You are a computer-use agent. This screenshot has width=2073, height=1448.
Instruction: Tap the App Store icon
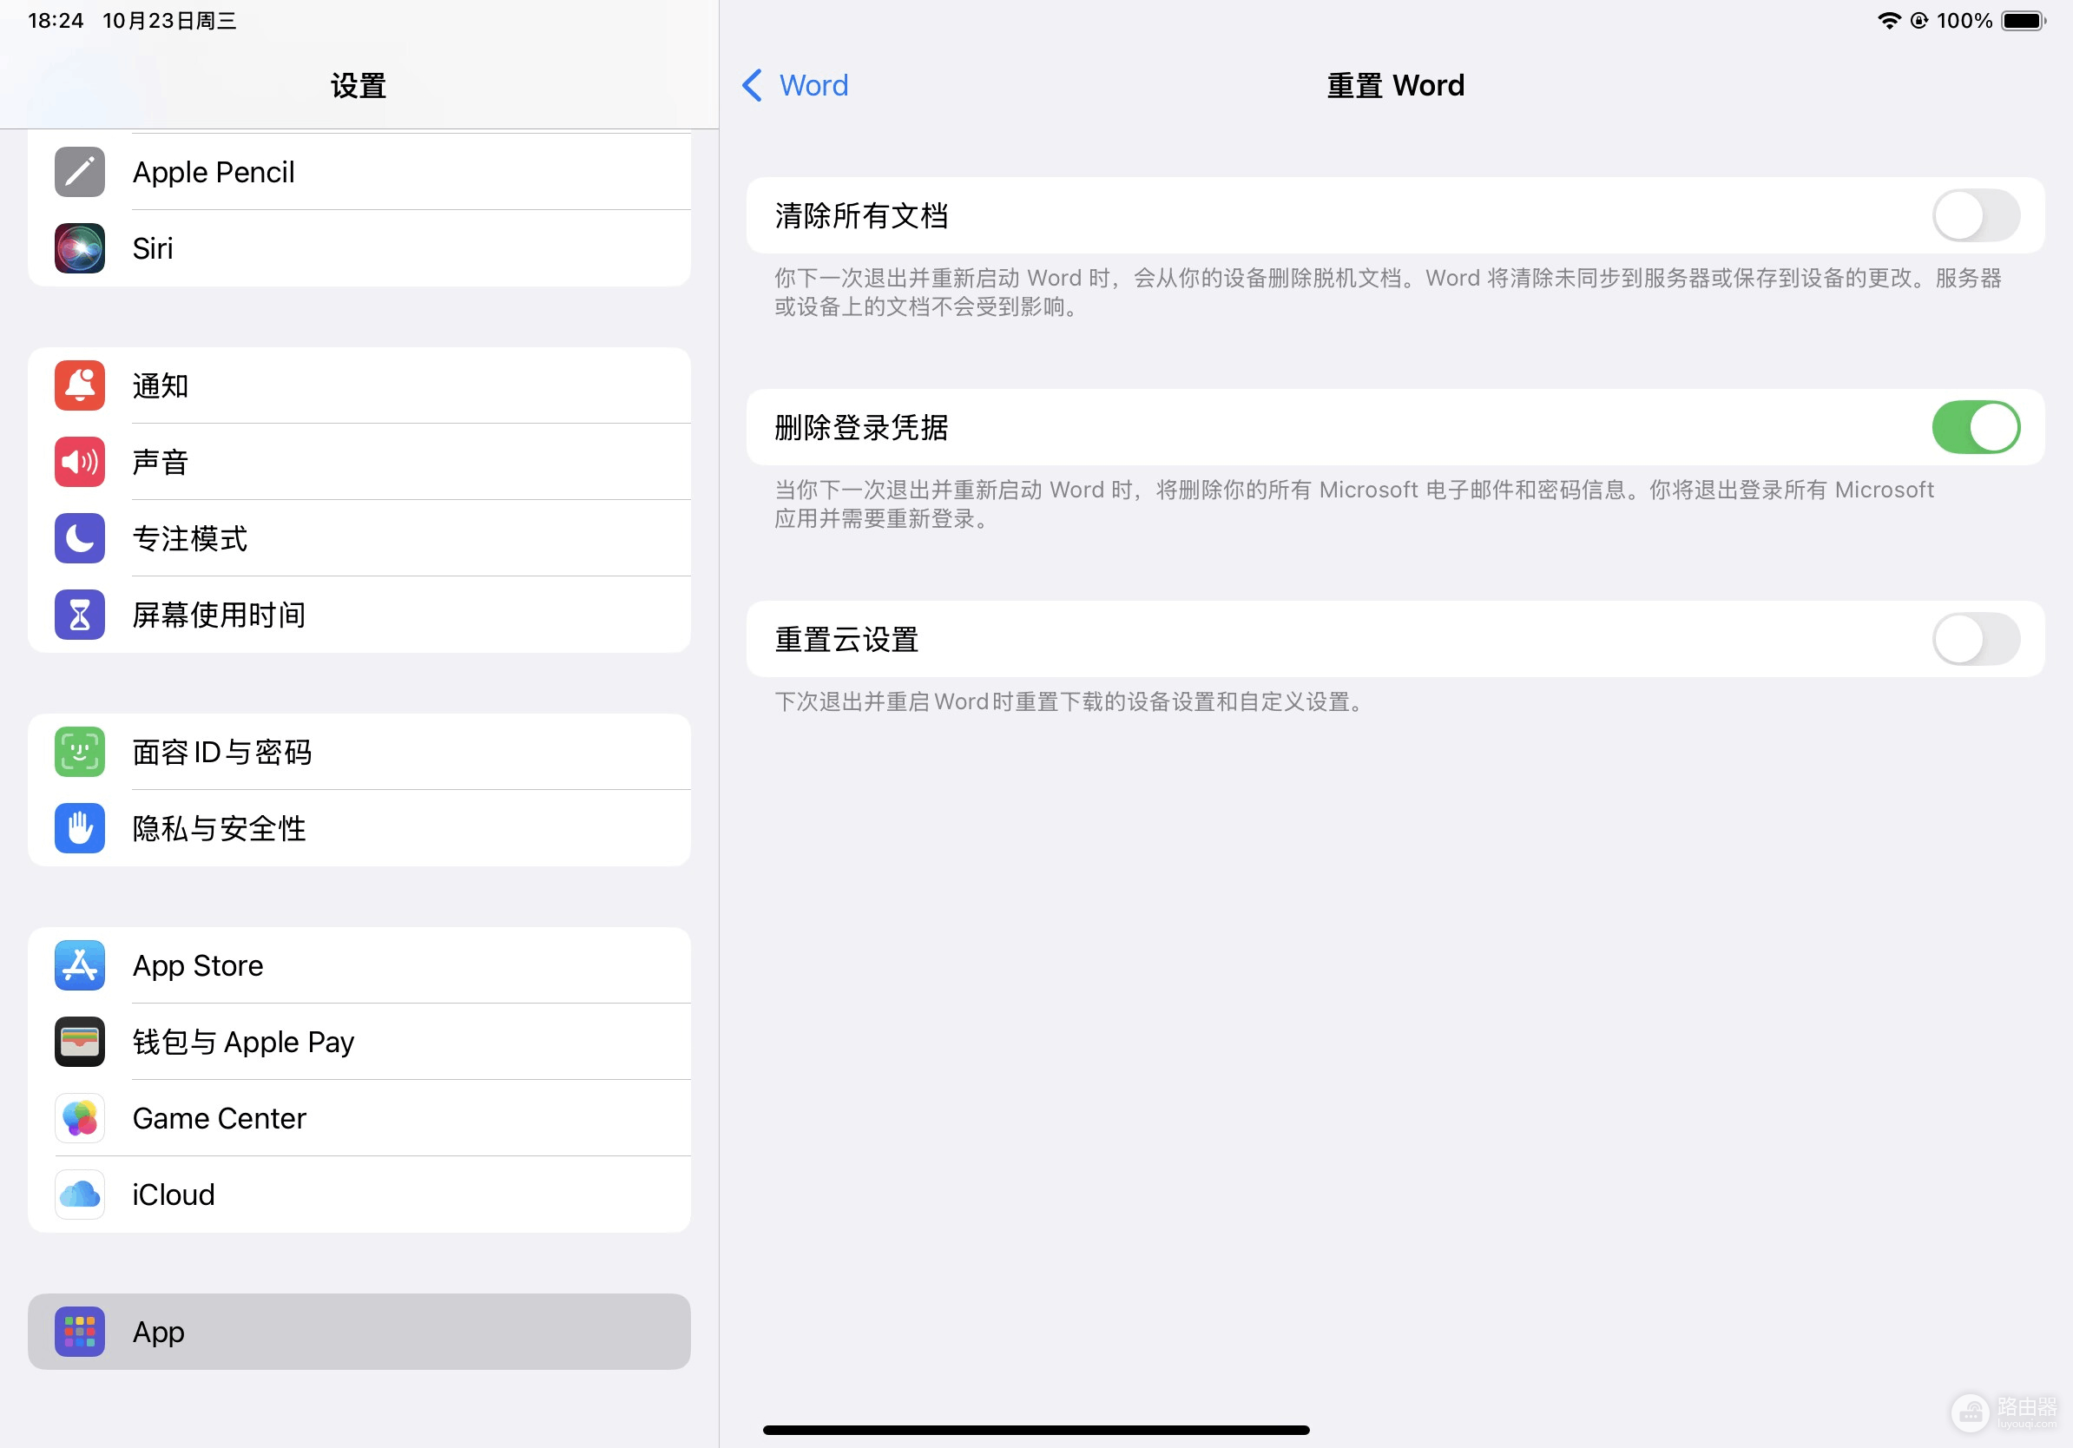tap(80, 965)
